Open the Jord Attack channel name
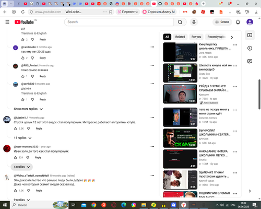 pyautogui.click(x=205, y=53)
